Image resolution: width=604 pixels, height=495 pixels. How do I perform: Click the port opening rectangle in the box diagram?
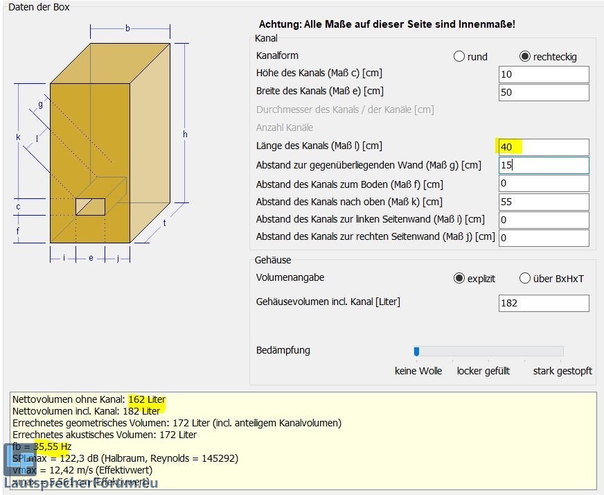(x=90, y=207)
